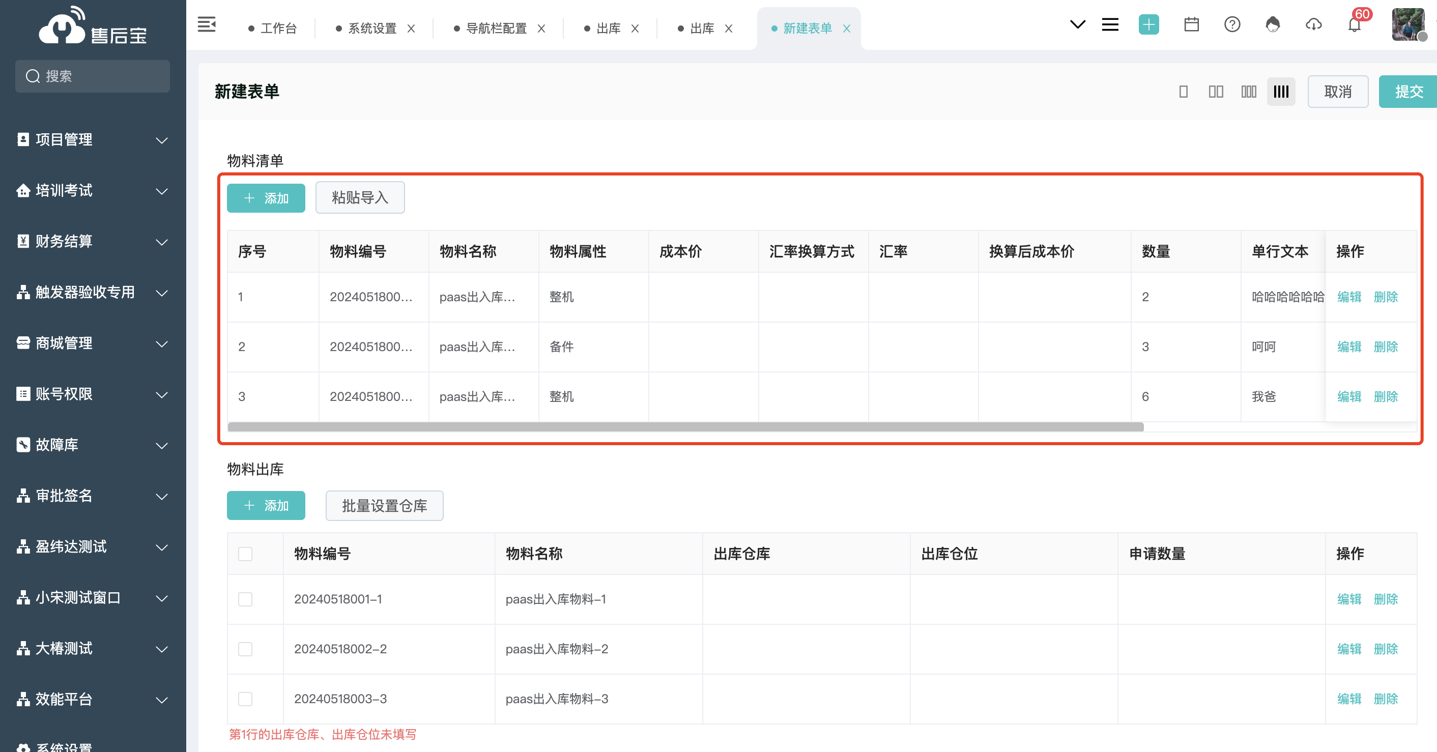Check the 20240518003-3 row checkbox

[x=245, y=699]
